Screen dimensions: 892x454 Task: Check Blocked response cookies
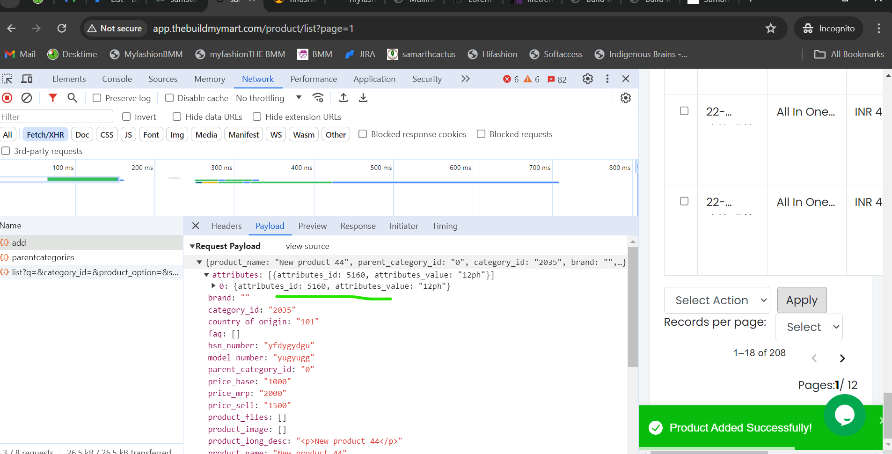(363, 134)
